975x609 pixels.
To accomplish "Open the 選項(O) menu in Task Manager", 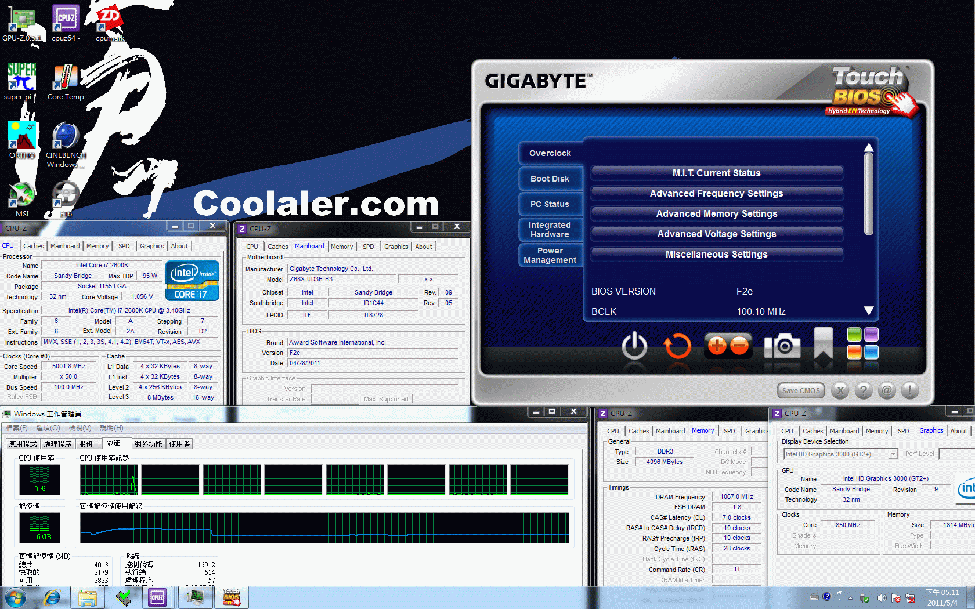I will (48, 428).
